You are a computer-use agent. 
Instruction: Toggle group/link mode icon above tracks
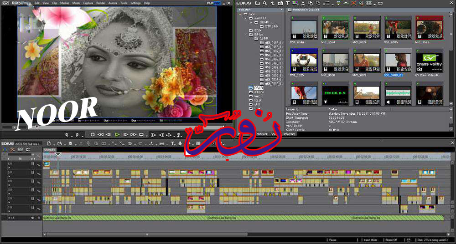[x=20, y=150]
